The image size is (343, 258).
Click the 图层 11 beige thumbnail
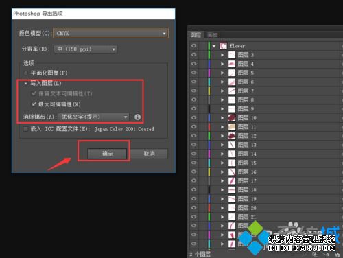232,127
